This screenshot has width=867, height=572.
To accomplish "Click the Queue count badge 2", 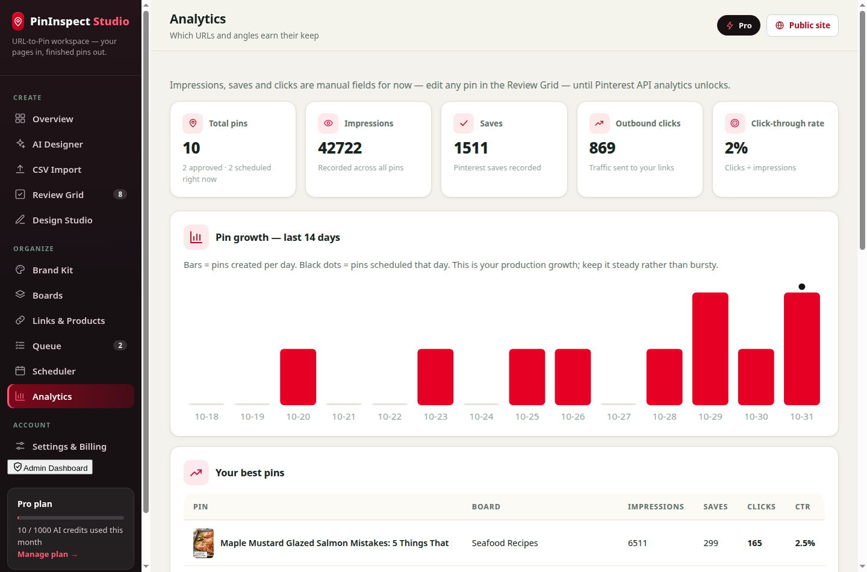I will 120,346.
